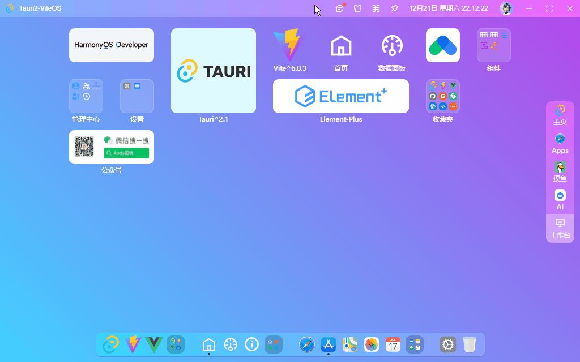580x362 pixels.
Task: Click the dashboard gauge icon in the dock
Action: [231, 344]
